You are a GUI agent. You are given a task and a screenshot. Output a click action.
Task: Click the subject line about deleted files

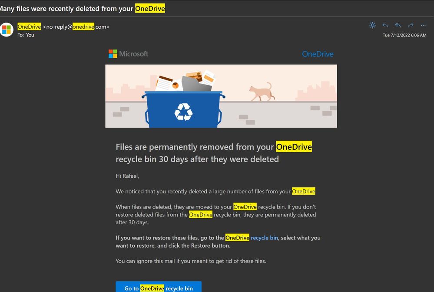pyautogui.click(x=83, y=8)
